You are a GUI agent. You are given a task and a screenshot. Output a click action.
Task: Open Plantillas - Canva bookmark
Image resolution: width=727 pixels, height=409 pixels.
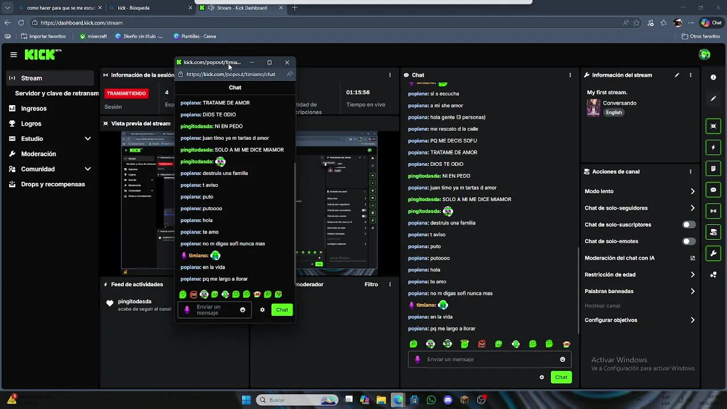[x=194, y=36]
